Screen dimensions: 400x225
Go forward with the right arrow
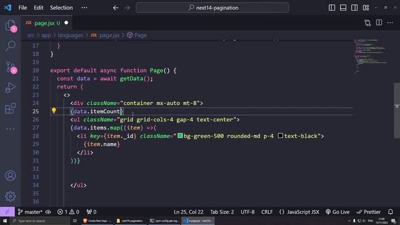pos(127,8)
